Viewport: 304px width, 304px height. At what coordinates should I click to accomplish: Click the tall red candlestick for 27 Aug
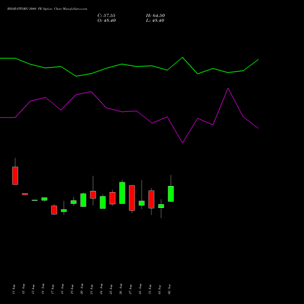(x=132, y=198)
